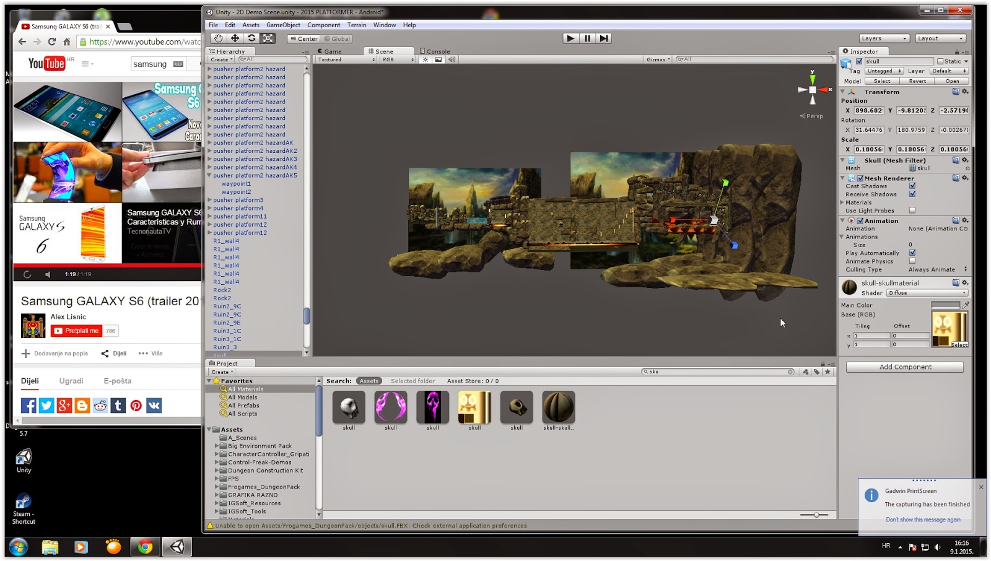Open the RGB render mode dropdown

coord(398,59)
